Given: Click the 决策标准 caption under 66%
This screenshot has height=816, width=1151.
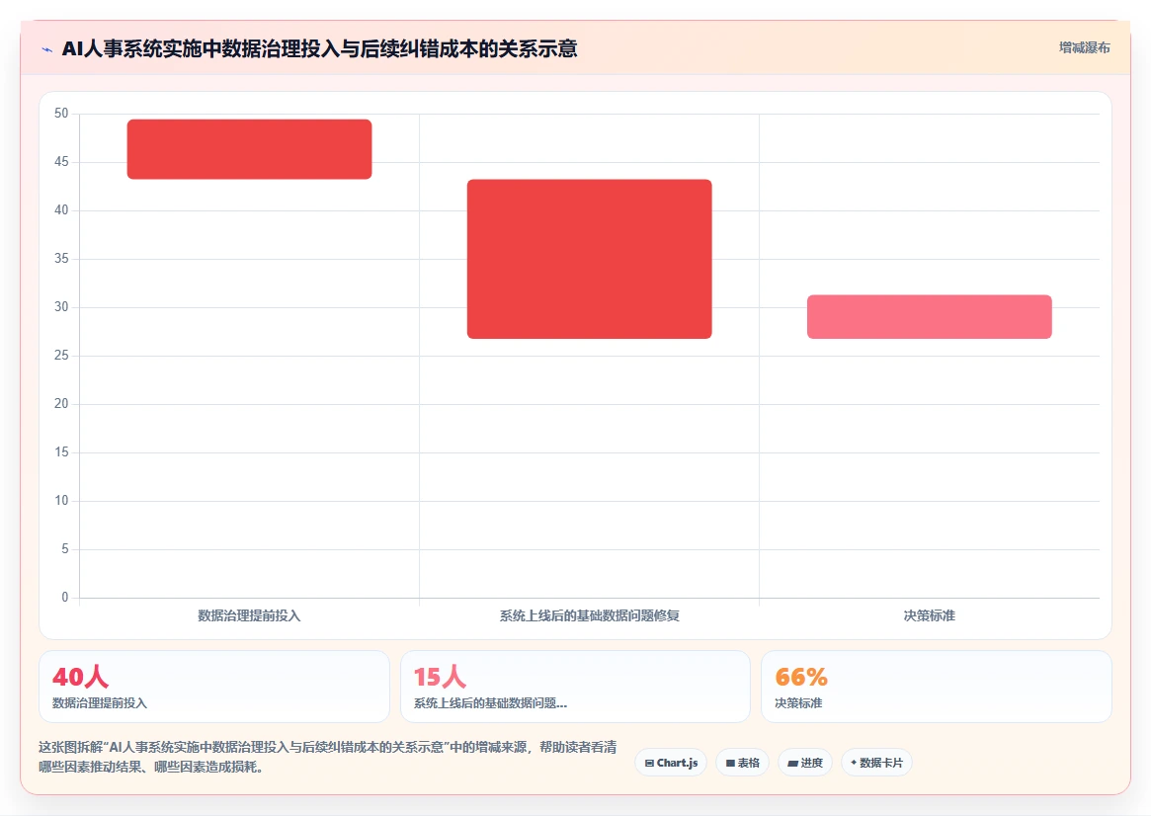Looking at the screenshot, I should coord(798,703).
